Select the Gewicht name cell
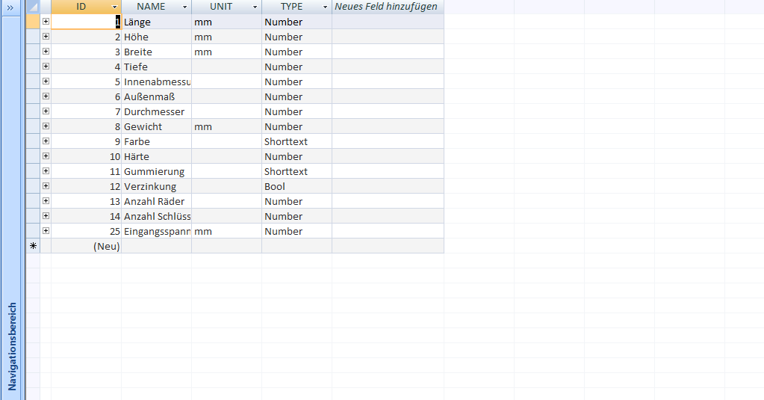The width and height of the screenshot is (764, 400). pos(155,126)
